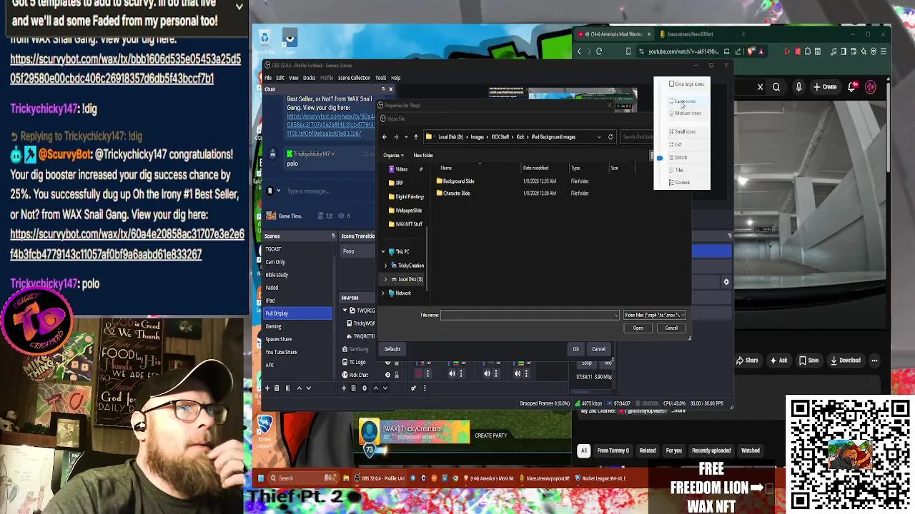
Task: Open the OBS Docks menu
Action: click(x=309, y=78)
